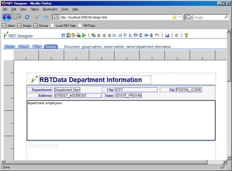Open the Design bookmark
232x171 pixels.
click(24, 26)
